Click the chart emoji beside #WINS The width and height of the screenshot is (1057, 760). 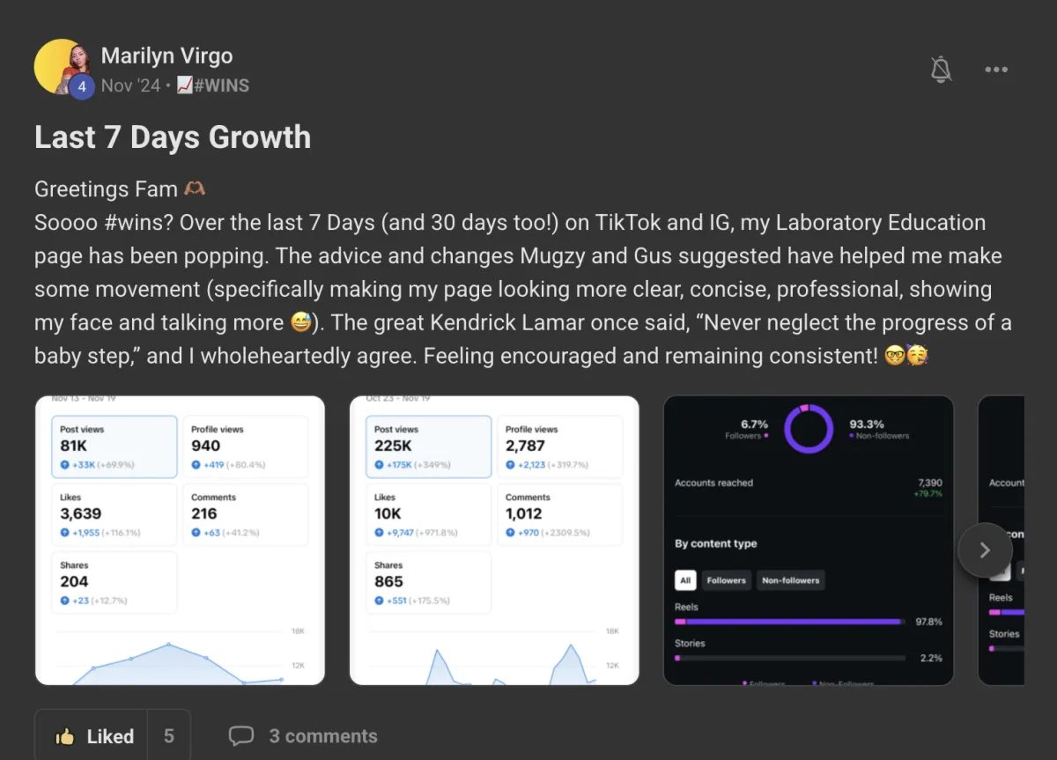(184, 85)
